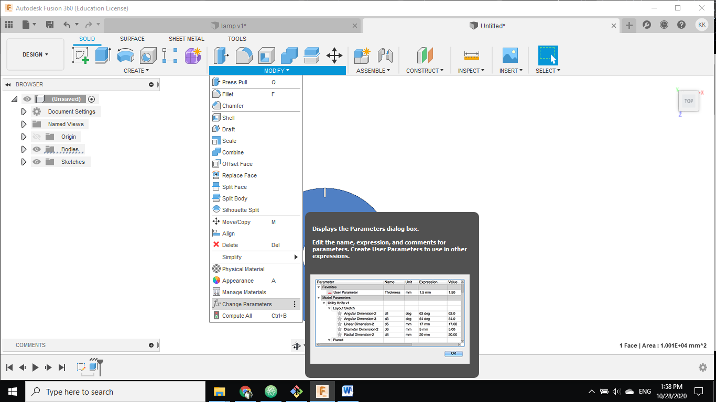
Task: Click the Save icon in the top bar
Action: [x=50, y=25]
